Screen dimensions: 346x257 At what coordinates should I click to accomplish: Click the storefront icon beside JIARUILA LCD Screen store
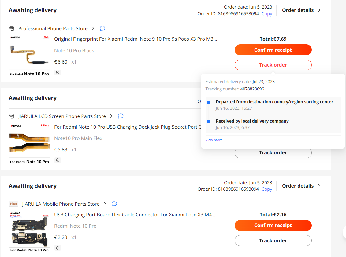(12, 116)
